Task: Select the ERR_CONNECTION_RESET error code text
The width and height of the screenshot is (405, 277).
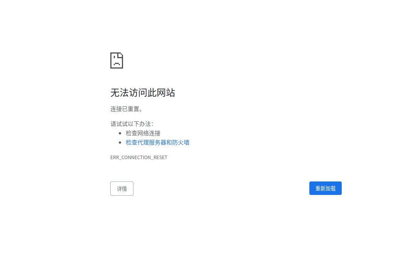Action: tap(138, 157)
